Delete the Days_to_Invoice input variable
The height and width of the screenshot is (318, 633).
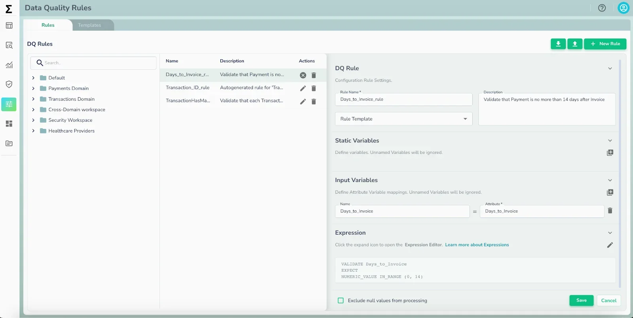[610, 211]
